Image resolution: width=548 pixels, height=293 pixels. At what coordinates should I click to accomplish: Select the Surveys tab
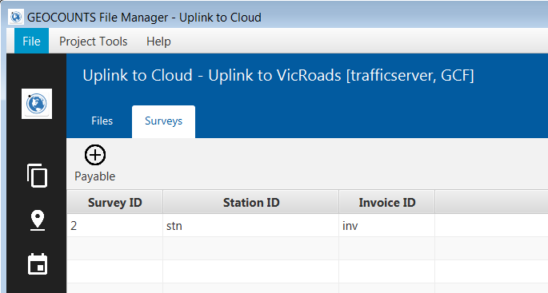coord(163,121)
